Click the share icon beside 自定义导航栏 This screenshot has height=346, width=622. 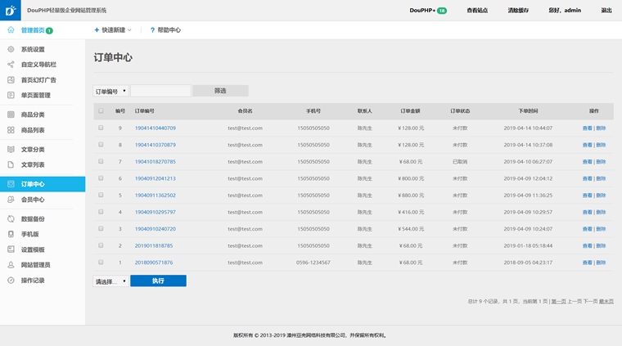tap(11, 64)
